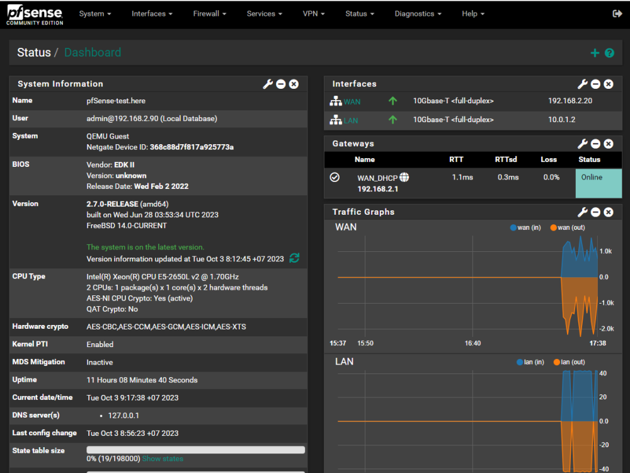
Task: Click the globe icon beside WAN_DHCP
Action: point(404,177)
